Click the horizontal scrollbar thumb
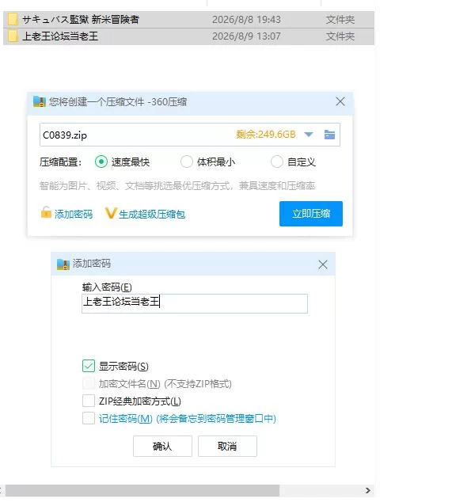 click(142, 490)
